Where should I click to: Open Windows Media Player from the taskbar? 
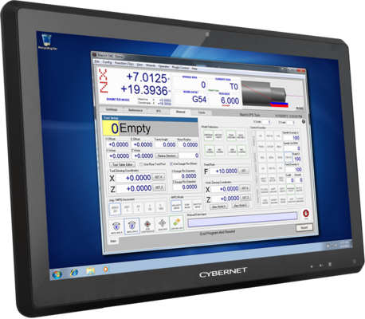(x=106, y=270)
